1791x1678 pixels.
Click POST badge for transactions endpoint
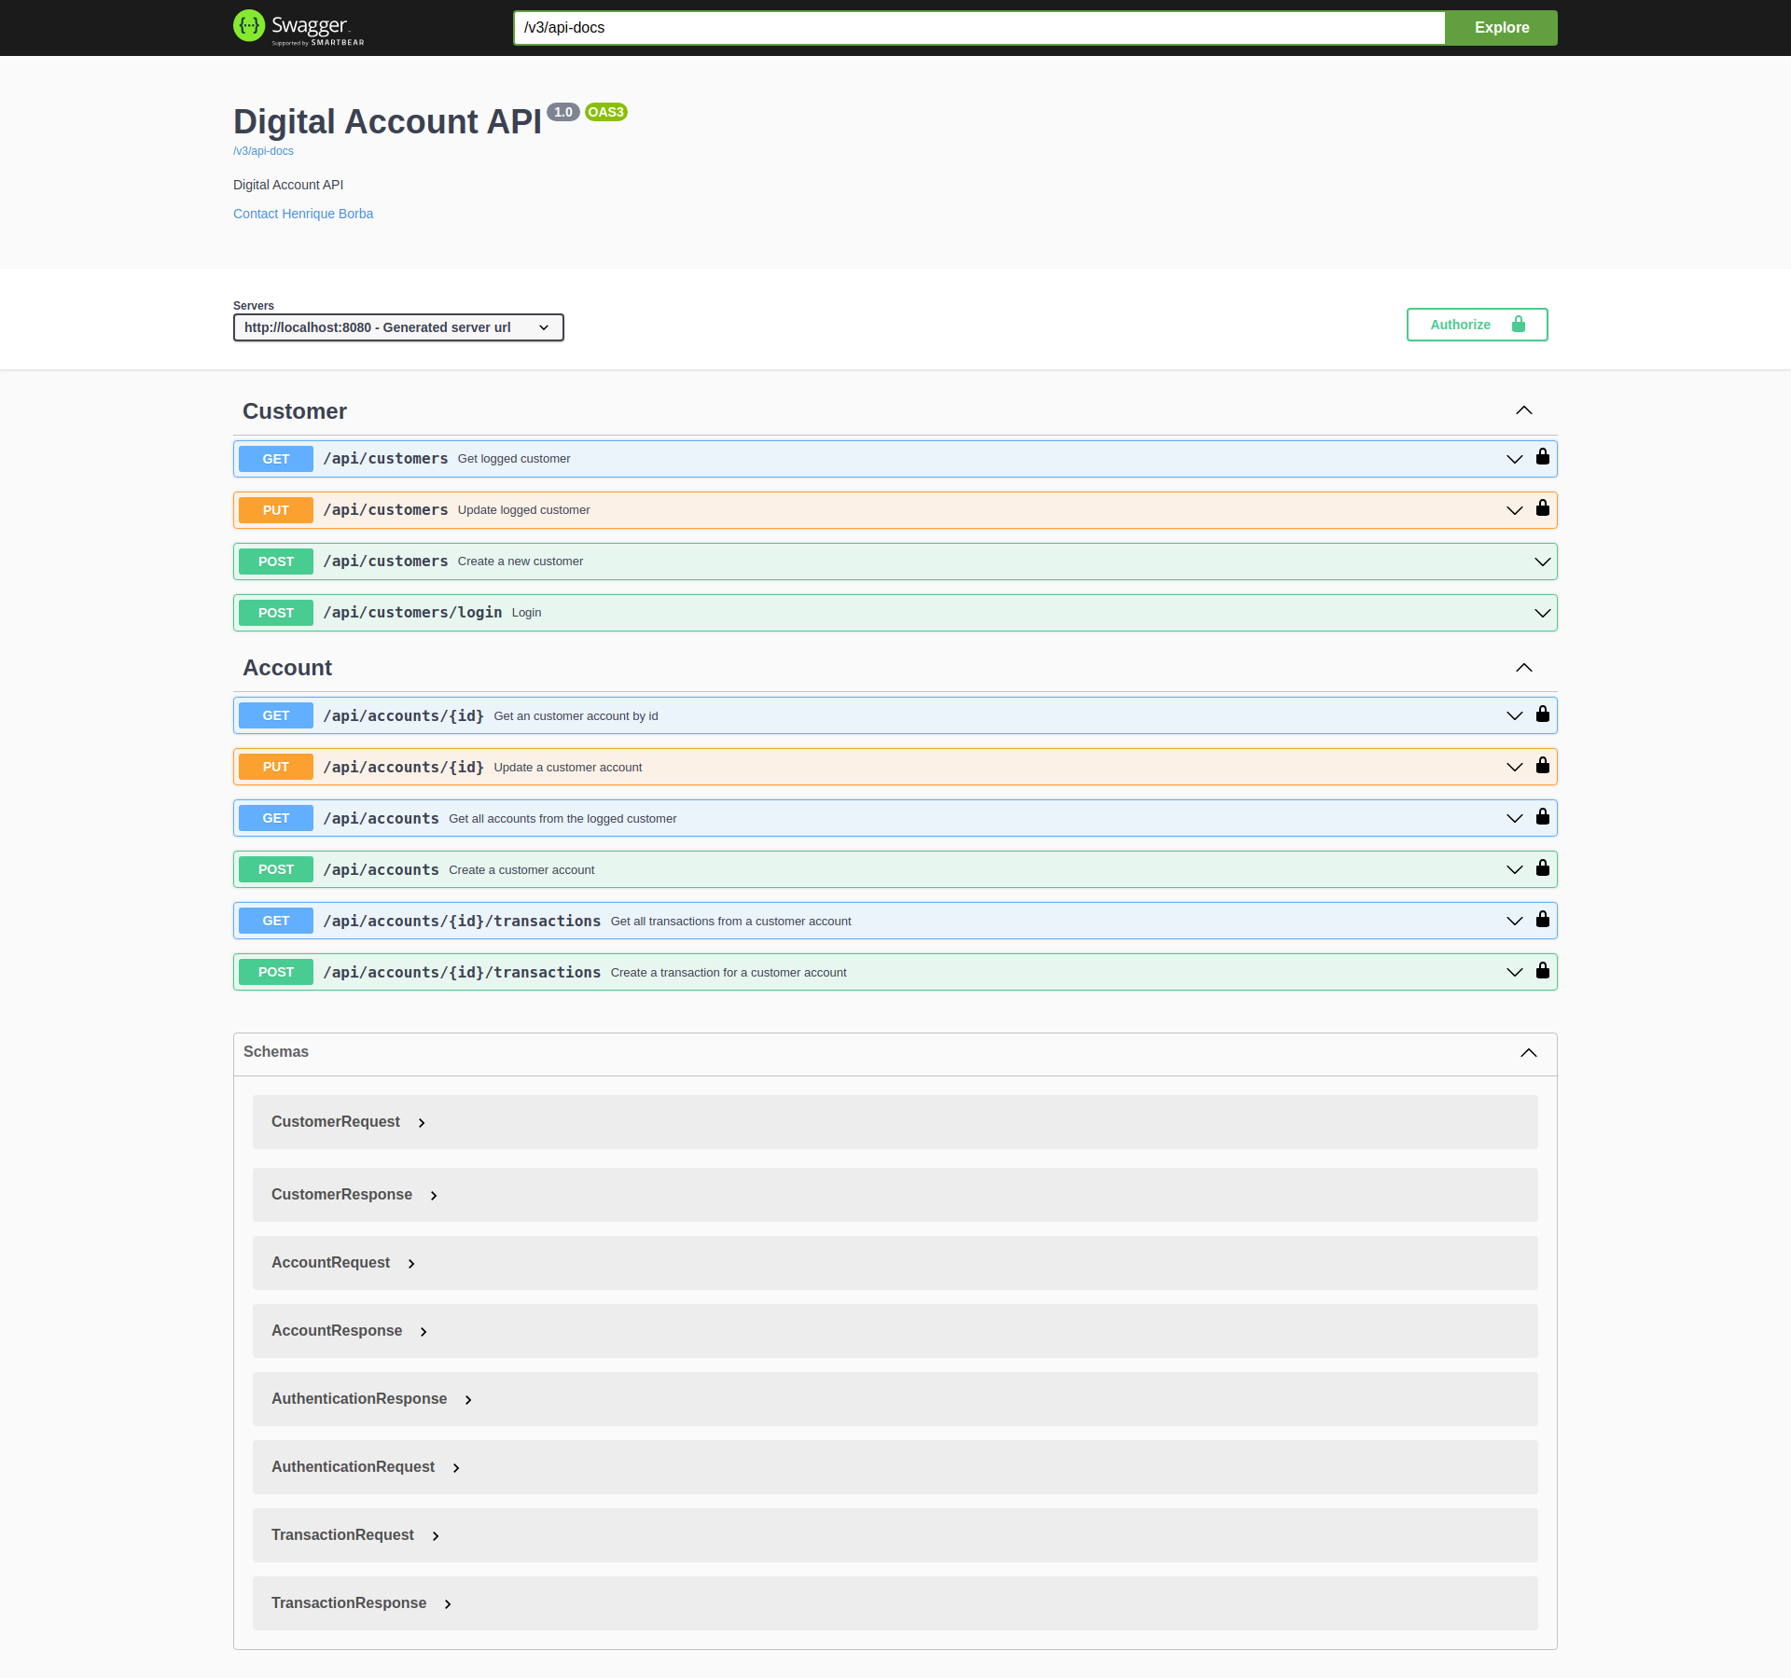[276, 972]
